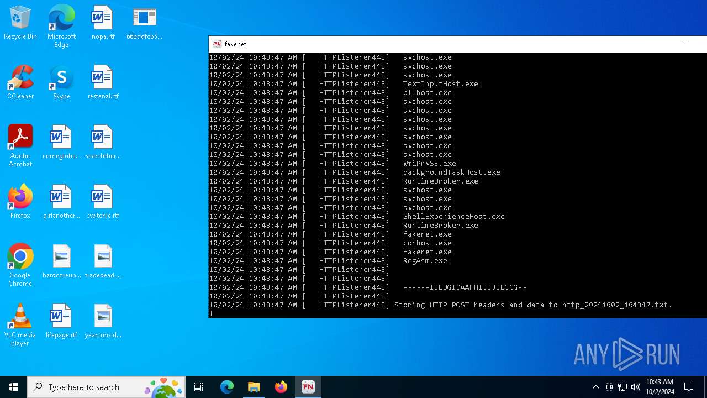Image resolution: width=707 pixels, height=398 pixels.
Task: Open the Google Chrome desktop shortcut
Action: tap(20, 265)
